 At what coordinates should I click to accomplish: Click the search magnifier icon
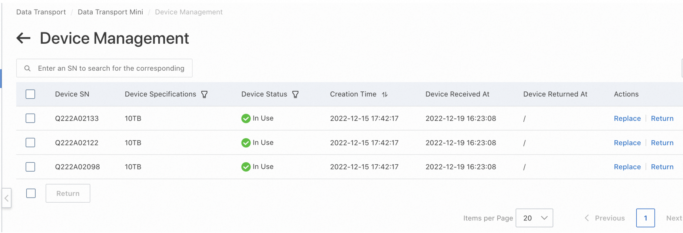click(27, 68)
